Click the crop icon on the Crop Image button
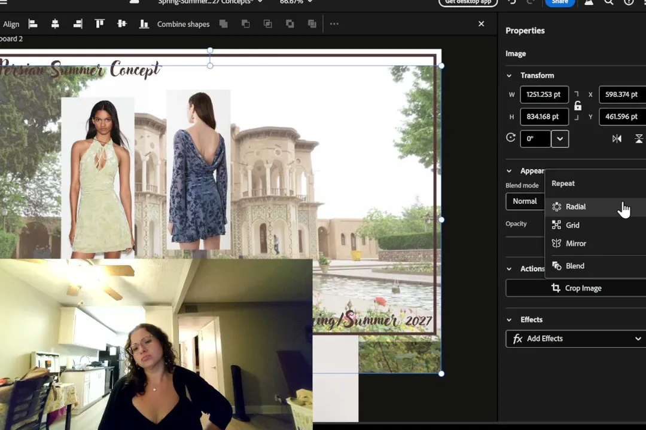The height and width of the screenshot is (430, 646). coord(556,288)
